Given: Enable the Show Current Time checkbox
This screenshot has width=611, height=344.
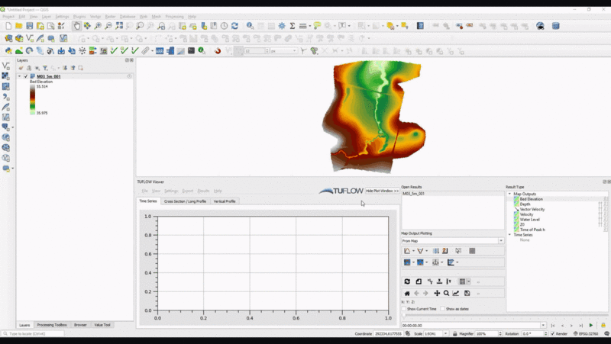Looking at the screenshot, I should (x=405, y=309).
